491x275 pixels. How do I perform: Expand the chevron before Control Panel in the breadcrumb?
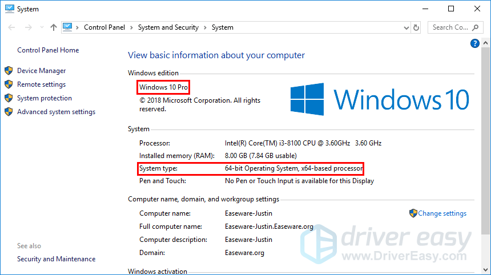pos(77,27)
